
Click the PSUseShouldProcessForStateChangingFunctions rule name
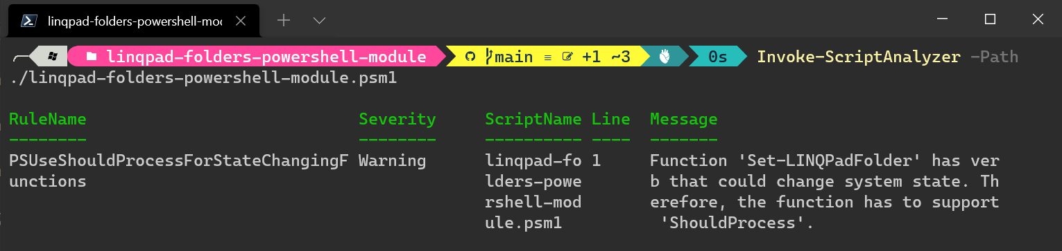tap(178, 171)
